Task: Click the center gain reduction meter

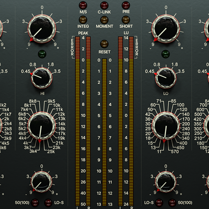Action: (104, 132)
